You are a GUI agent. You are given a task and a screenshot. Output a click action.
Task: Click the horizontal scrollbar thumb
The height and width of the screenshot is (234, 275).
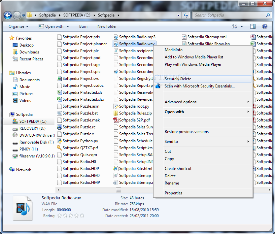pyautogui.click(x=119, y=190)
